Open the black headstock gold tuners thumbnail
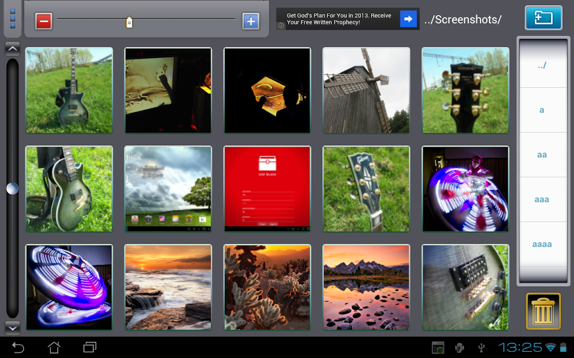The height and width of the screenshot is (358, 574). pos(465,90)
